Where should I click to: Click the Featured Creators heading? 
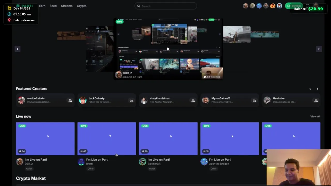32,89
